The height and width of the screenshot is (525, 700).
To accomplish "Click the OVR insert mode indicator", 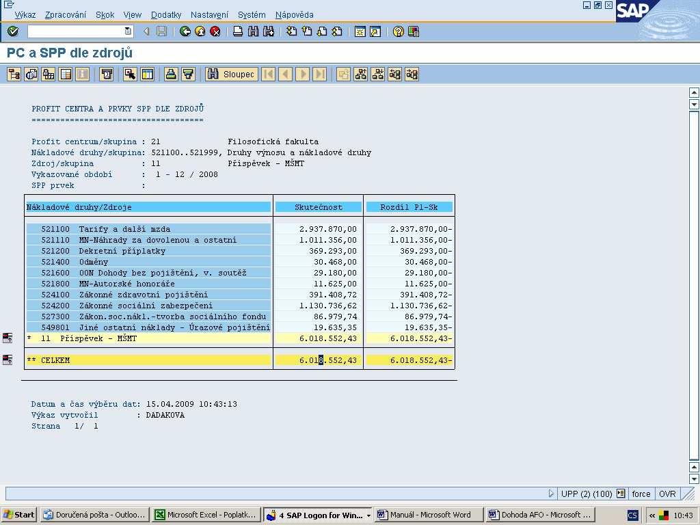I will 667,494.
